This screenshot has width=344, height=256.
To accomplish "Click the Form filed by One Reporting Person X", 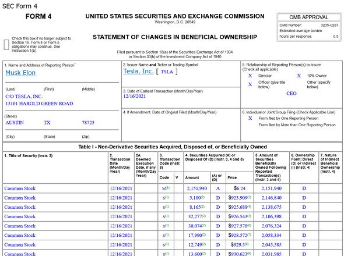I will click(250, 118).
